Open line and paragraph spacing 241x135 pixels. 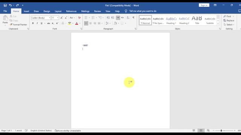tap(107, 23)
